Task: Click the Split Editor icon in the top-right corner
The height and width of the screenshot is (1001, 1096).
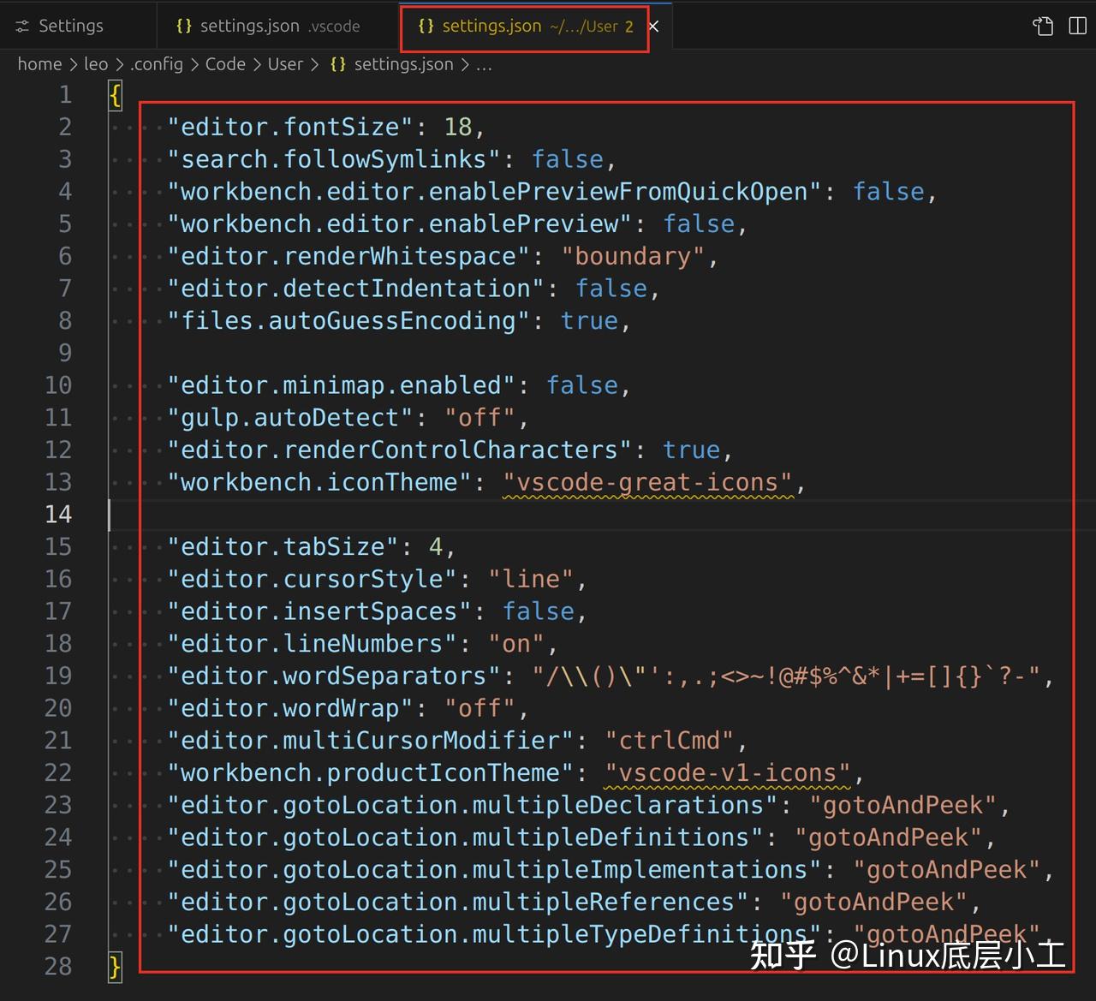Action: tap(1077, 26)
